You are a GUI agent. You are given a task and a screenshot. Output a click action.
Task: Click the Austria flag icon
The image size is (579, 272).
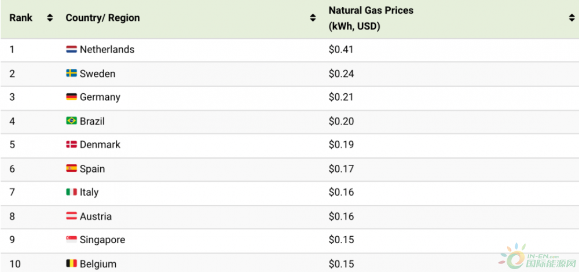[71, 216]
